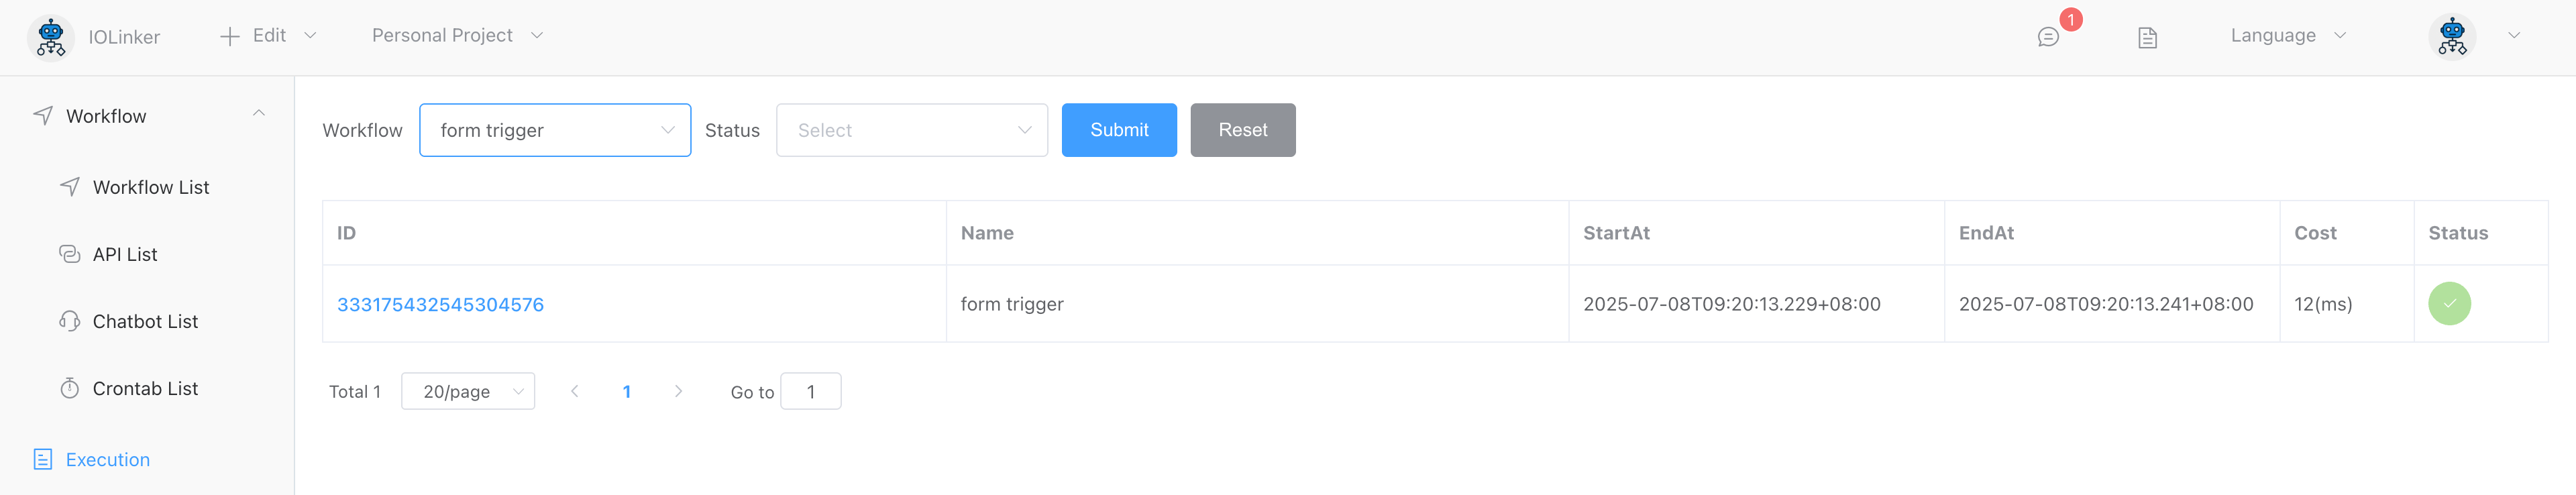
Task: Click the Go to page input
Action: click(810, 391)
